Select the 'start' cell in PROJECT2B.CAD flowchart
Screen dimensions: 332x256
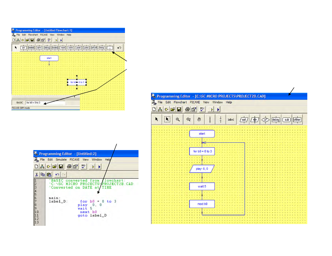click(x=202, y=134)
